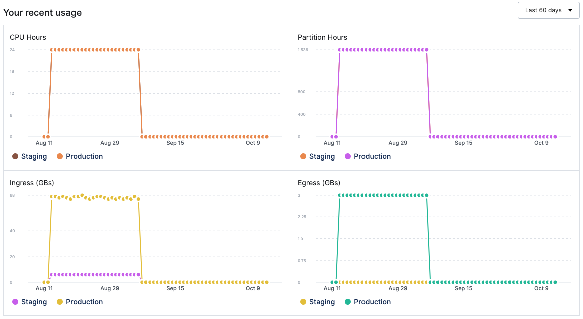Click the purple Staging dot under Ingress chart
Viewport: 583px width, 319px height.
15,302
